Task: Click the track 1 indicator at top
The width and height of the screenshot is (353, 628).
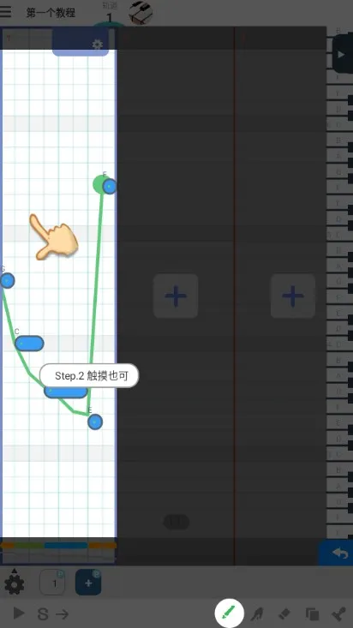Action: (109, 14)
